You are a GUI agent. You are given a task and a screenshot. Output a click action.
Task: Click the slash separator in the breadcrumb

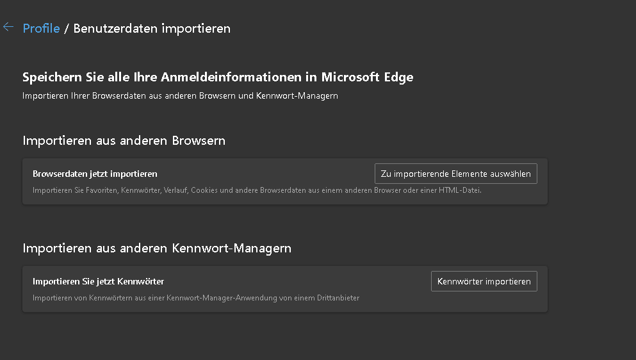(67, 28)
